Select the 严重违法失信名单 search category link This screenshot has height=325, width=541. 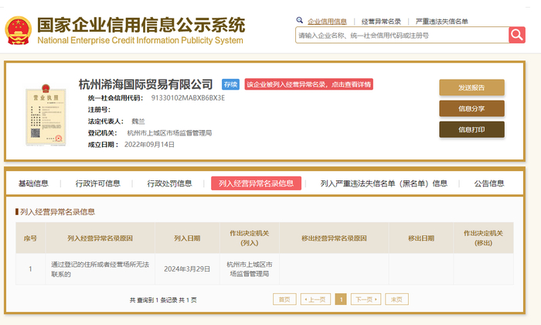click(x=441, y=22)
